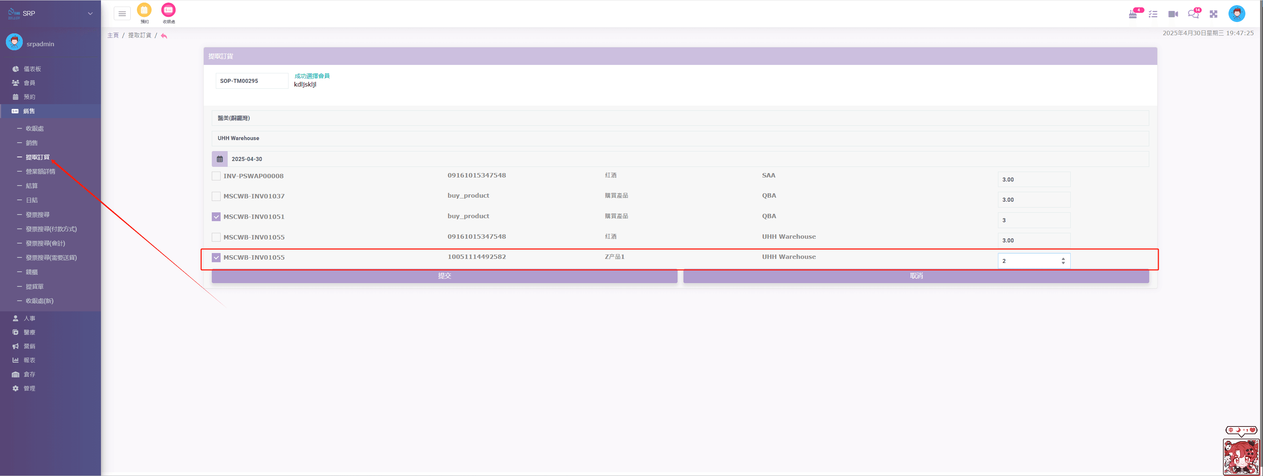The height and width of the screenshot is (476, 1263).
Task: Expand the SRP dropdown chevron in sidebar header
Action: pyautogui.click(x=90, y=14)
